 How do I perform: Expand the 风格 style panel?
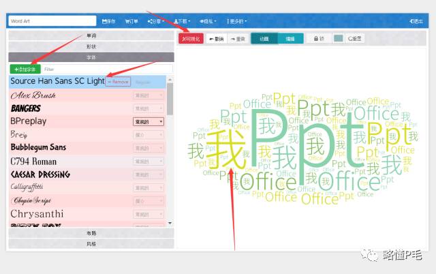click(x=91, y=244)
